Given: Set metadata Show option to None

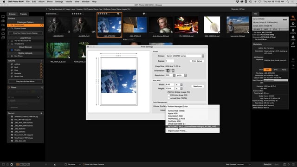Looking at the screenshot, I should (284, 70).
